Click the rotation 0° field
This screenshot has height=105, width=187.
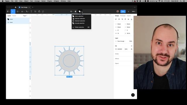[118, 30]
